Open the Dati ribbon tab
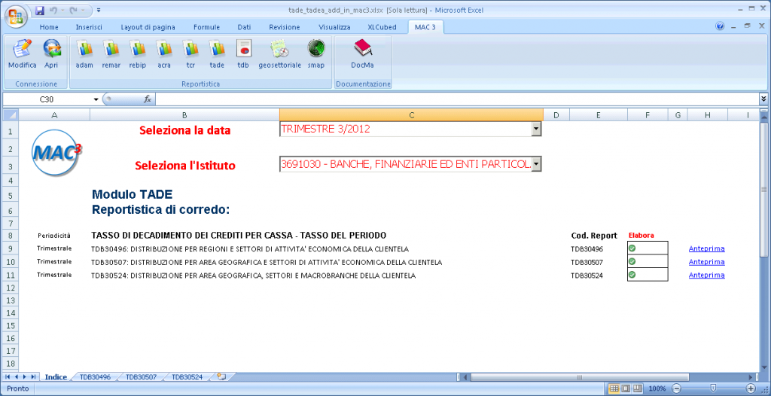The height and width of the screenshot is (396, 771). [x=245, y=27]
